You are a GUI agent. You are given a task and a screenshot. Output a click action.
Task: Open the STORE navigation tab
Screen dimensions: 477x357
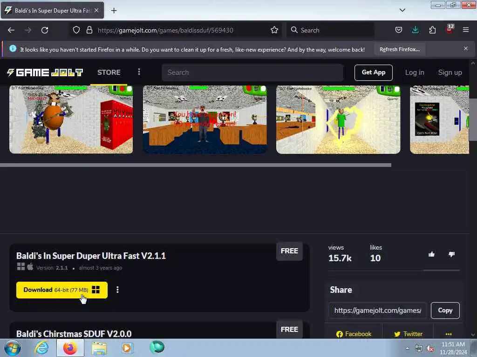(109, 72)
